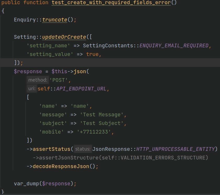Click the '+77112233' string value
Screen dimensions: 220x195
click(94, 132)
